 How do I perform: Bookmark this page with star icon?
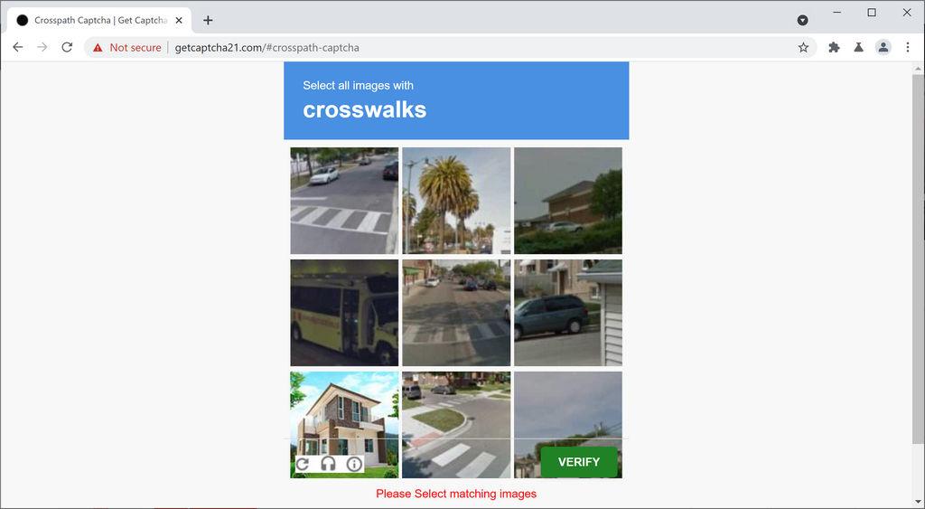(803, 47)
